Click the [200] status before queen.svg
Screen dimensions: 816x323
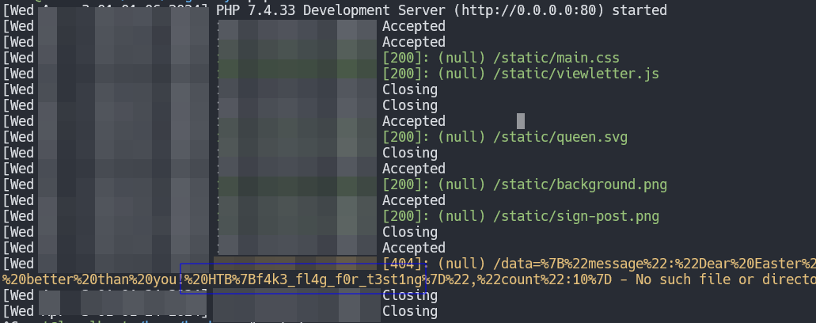406,137
